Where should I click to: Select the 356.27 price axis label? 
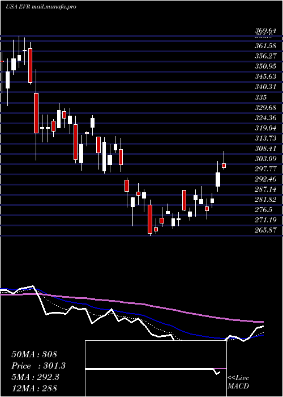[265, 56]
